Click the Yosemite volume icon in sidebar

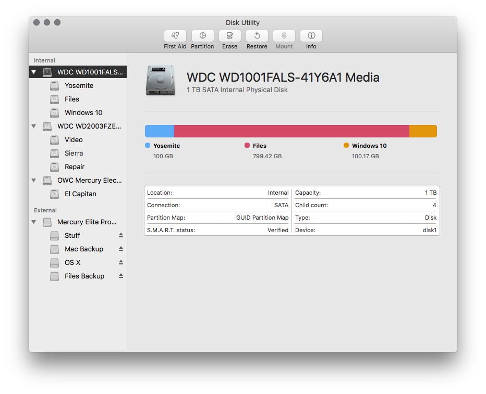(55, 86)
